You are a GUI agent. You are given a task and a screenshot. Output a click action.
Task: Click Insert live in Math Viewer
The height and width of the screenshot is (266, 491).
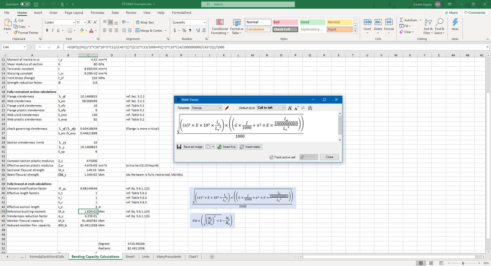[226, 147]
